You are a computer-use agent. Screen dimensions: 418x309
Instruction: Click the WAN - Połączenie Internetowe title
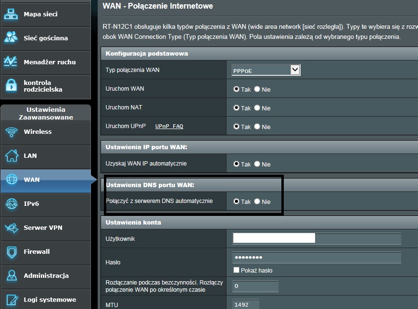coord(158,6)
